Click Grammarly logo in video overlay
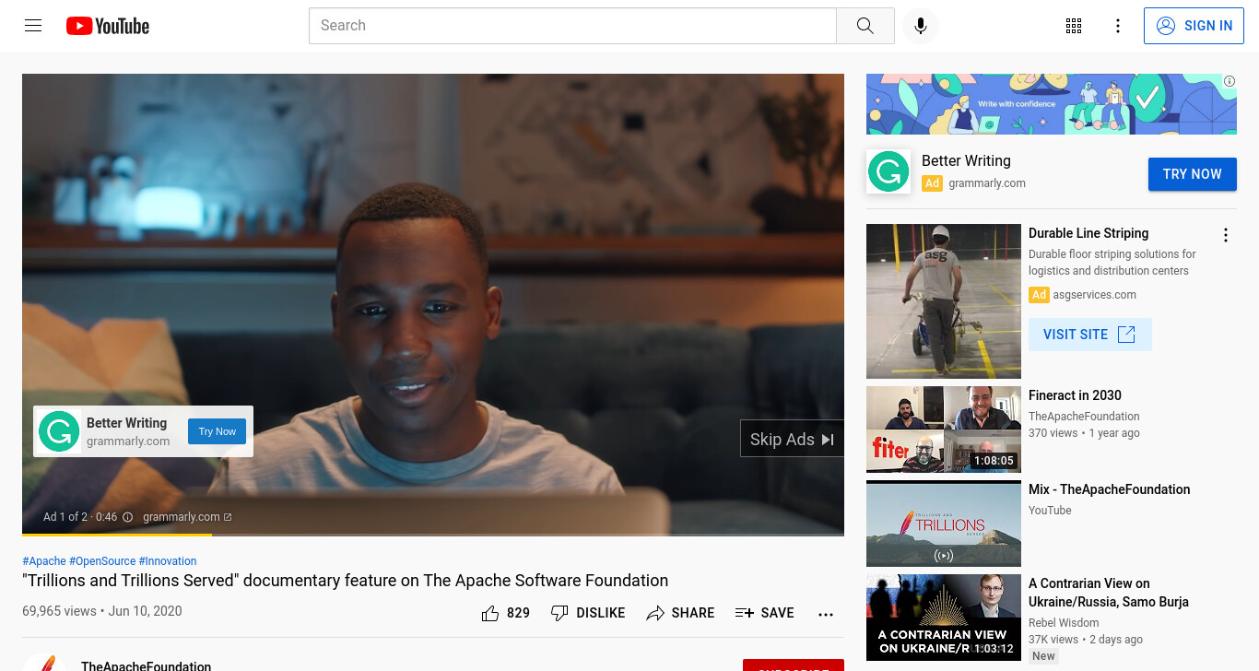The height and width of the screenshot is (671, 1259). click(x=59, y=431)
